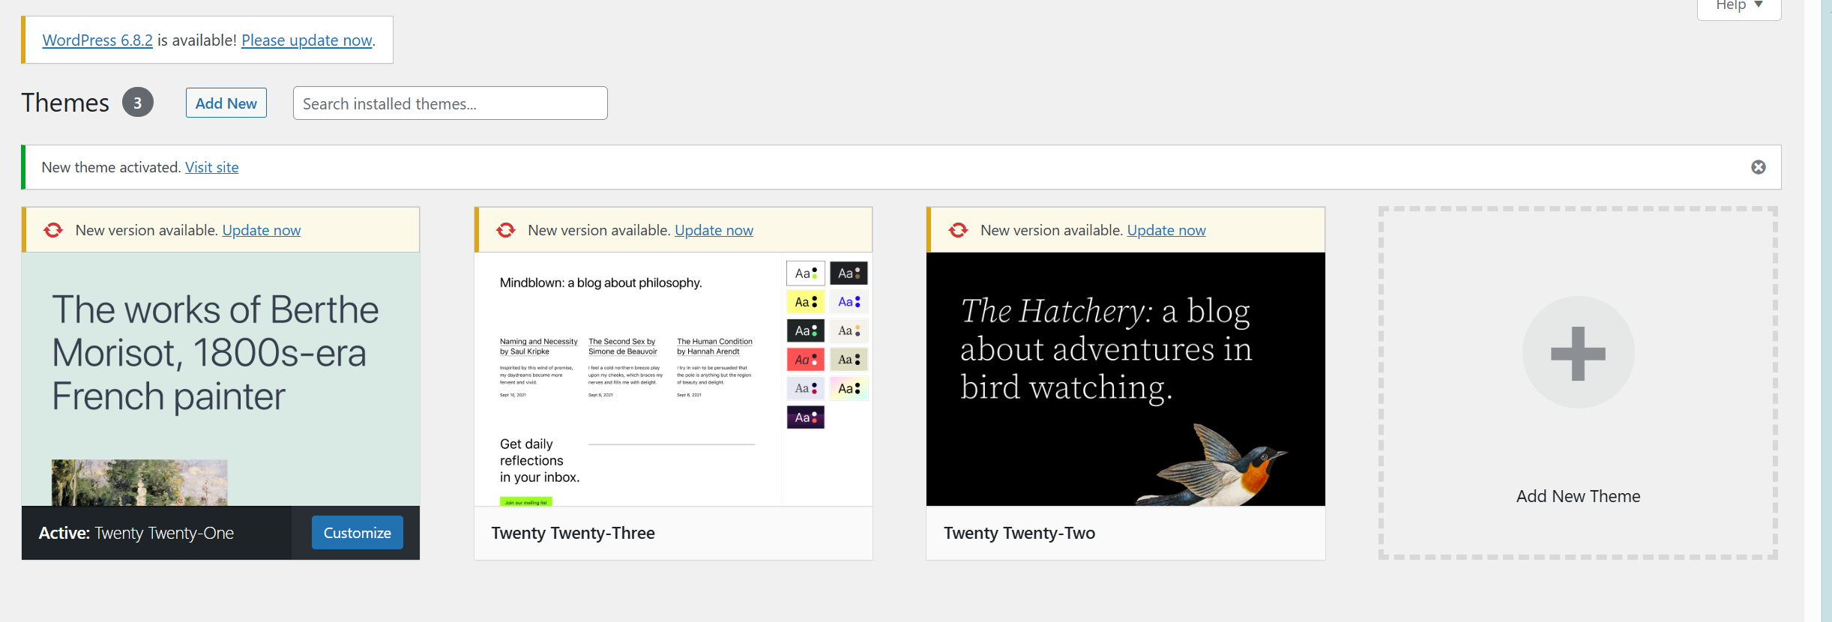The width and height of the screenshot is (1832, 622).
Task: Open Twenty Twenty-One theme screenshot
Action: [220, 378]
